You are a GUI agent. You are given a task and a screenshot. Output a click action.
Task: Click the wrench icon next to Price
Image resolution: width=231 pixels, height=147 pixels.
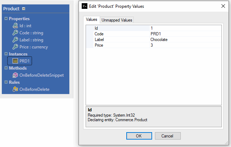point(15,47)
